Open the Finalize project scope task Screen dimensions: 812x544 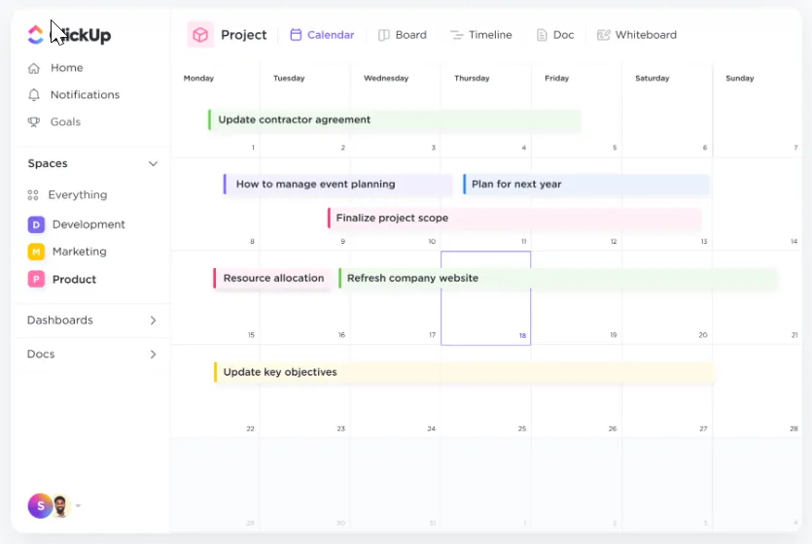[514, 219]
